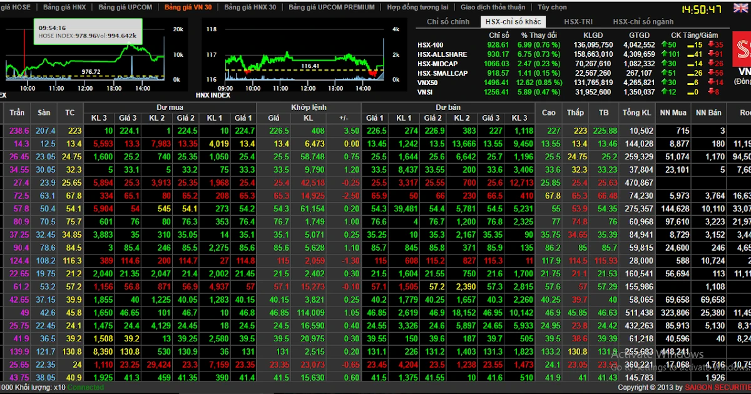Open the HOSE INDEX intraday chart
Screen dimensions: 751x394
click(88, 52)
